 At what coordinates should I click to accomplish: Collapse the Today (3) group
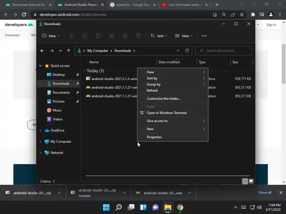point(84,70)
